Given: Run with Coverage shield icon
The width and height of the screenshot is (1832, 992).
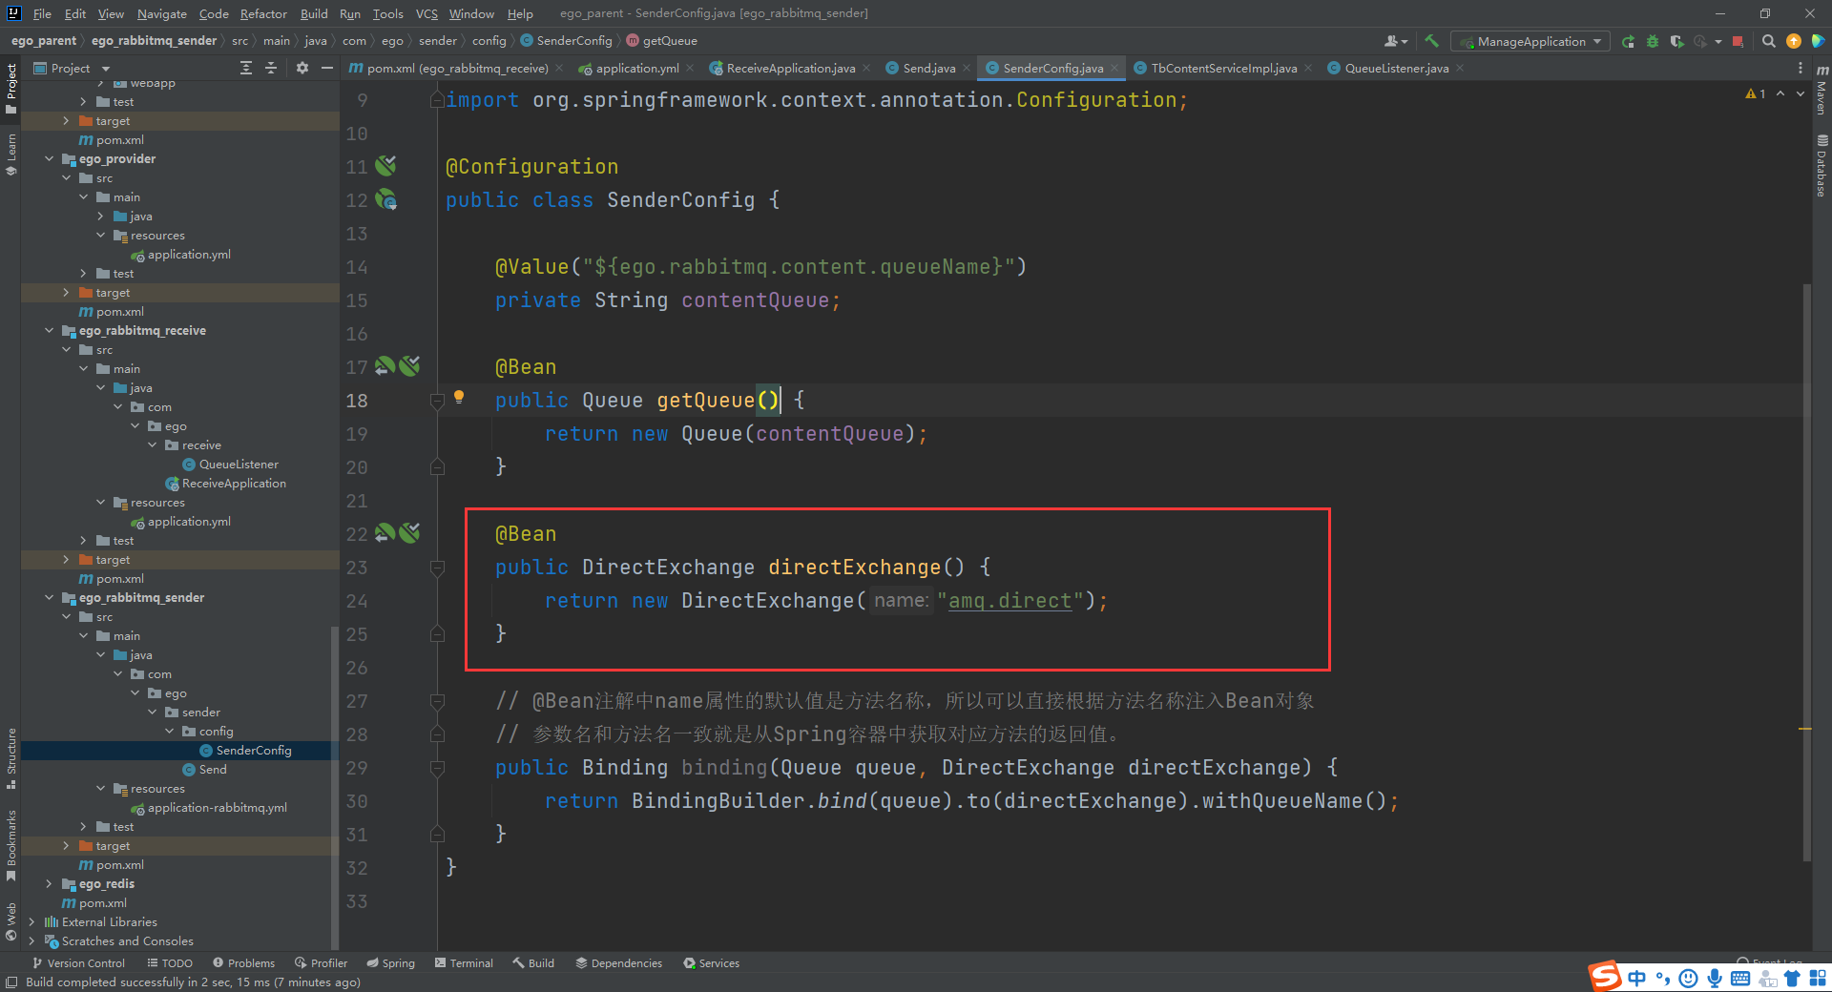Looking at the screenshot, I should click(x=1676, y=41).
